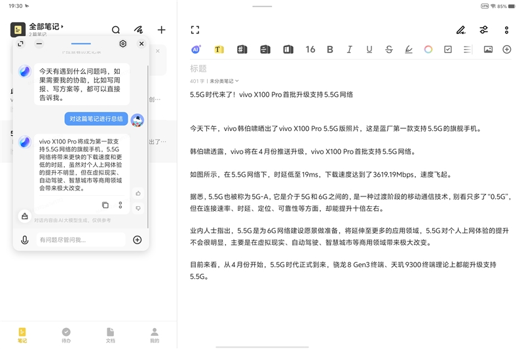
Task: Search notes with the magnifier icon
Action: tap(116, 30)
